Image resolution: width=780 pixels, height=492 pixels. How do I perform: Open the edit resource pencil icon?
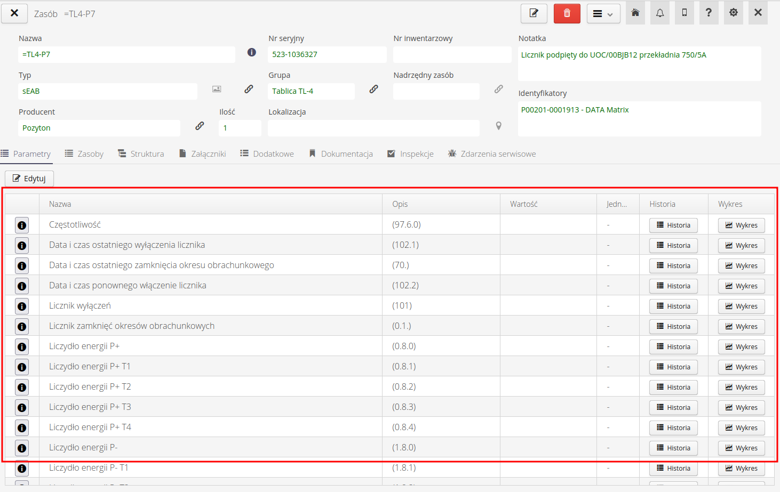(534, 13)
